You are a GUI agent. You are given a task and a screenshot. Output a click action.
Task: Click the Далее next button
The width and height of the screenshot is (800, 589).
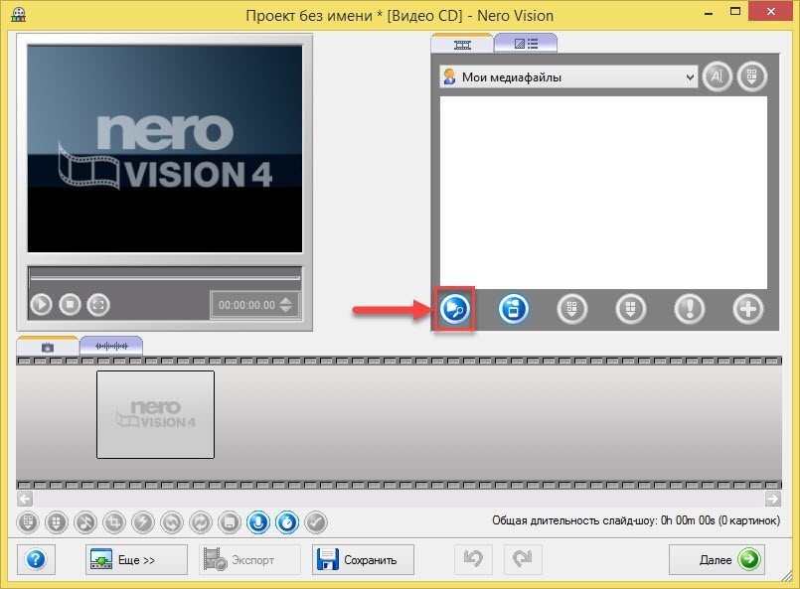click(717, 559)
